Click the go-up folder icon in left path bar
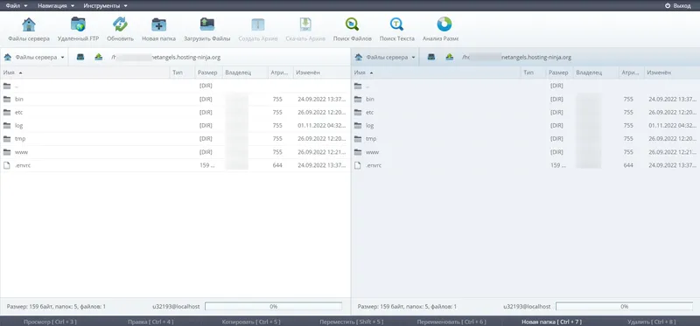700x326 pixels. click(x=99, y=57)
